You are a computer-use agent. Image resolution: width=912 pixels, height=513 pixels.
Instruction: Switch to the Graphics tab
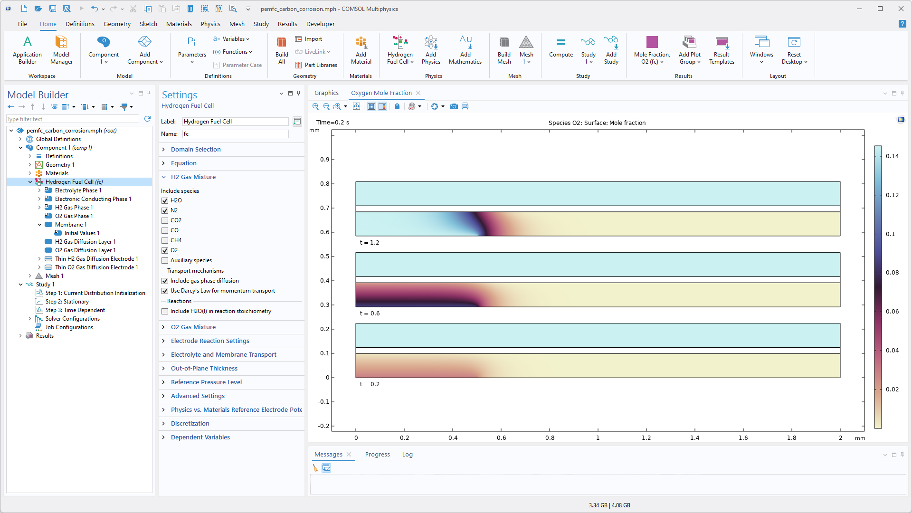pos(326,93)
